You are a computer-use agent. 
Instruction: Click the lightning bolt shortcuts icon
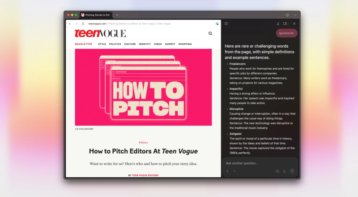click(x=227, y=171)
